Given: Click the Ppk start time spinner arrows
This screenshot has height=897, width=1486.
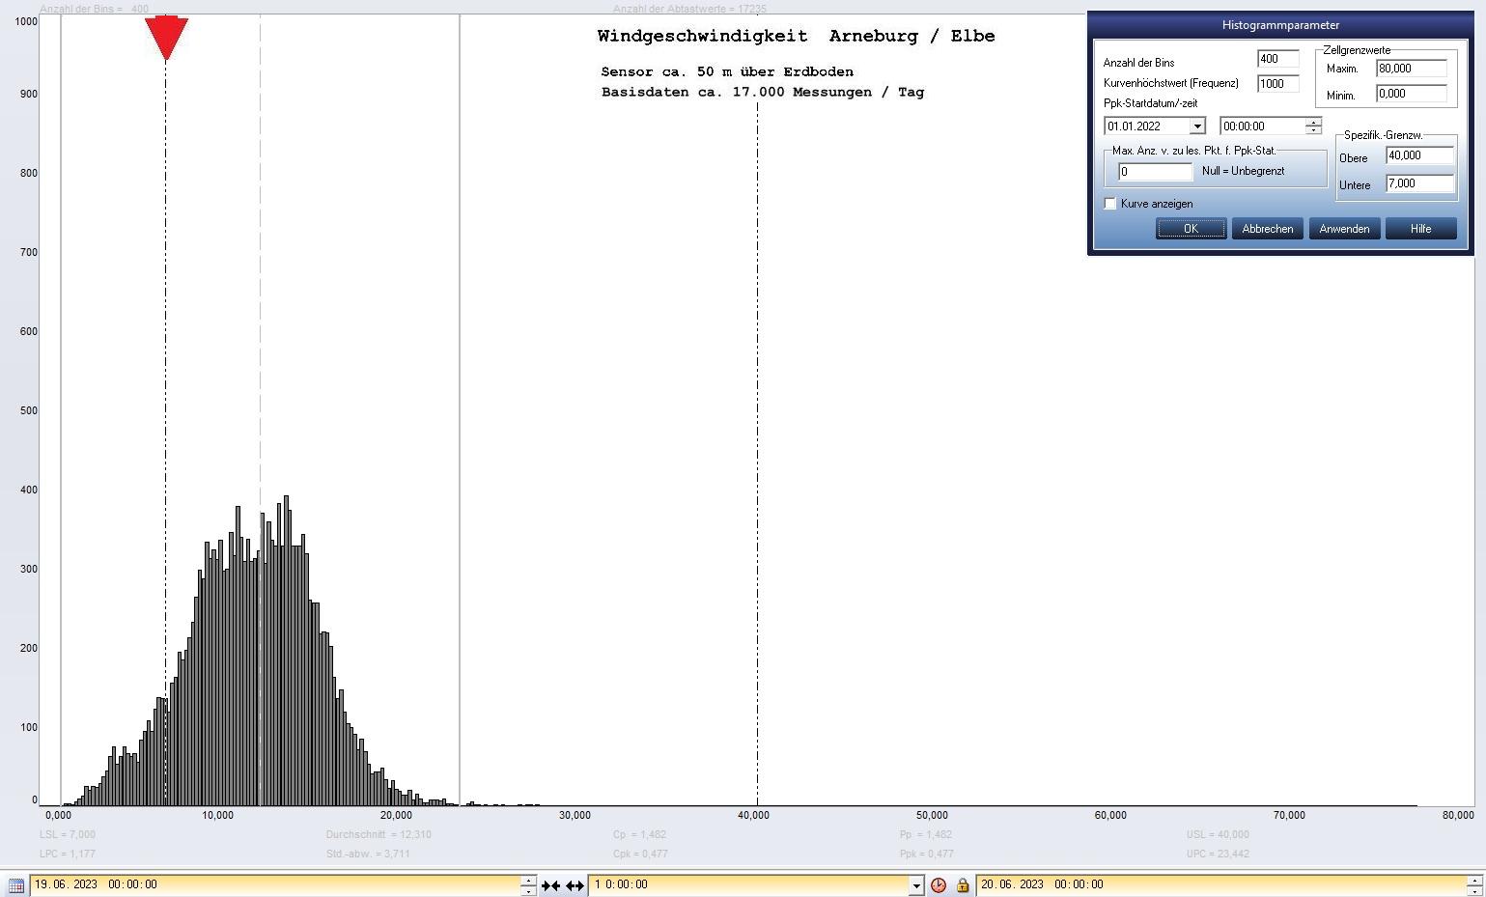Looking at the screenshot, I should (x=1313, y=126).
